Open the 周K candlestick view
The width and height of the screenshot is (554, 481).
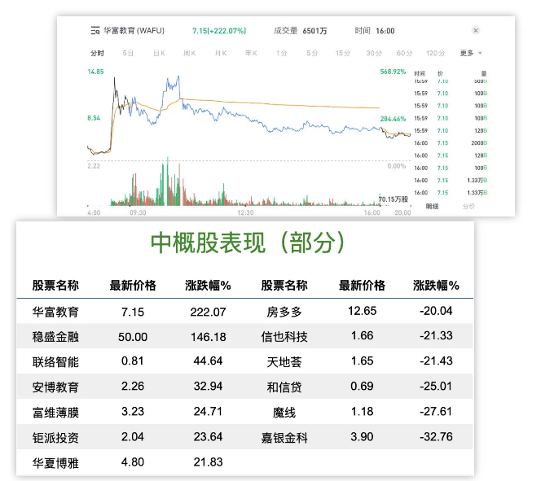click(x=189, y=54)
